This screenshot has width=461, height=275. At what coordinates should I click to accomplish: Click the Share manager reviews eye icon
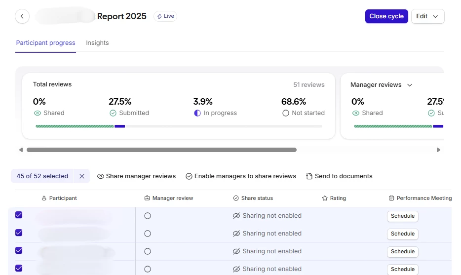click(x=101, y=176)
